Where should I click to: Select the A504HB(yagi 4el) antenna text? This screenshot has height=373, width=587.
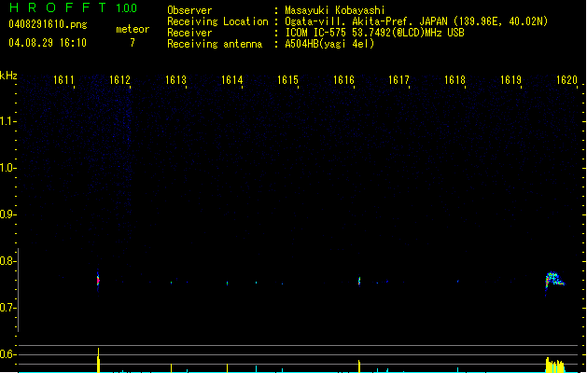pos(329,44)
